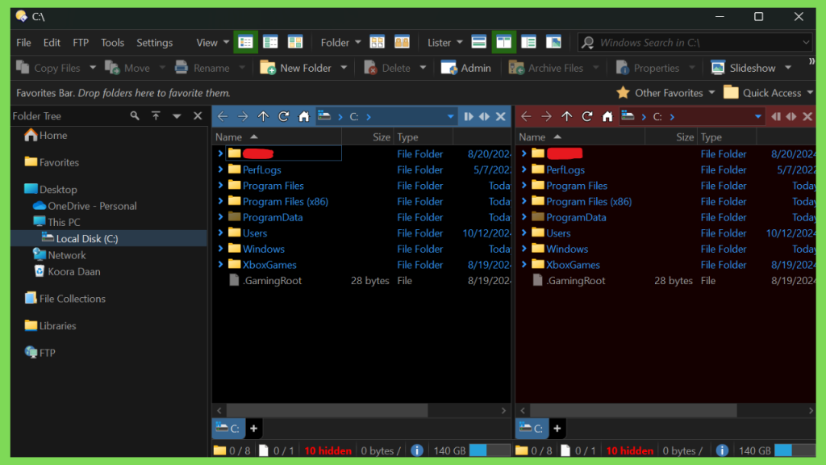The image size is (826, 465).
Task: Select the Thumbnails view mode icon
Action: point(295,42)
